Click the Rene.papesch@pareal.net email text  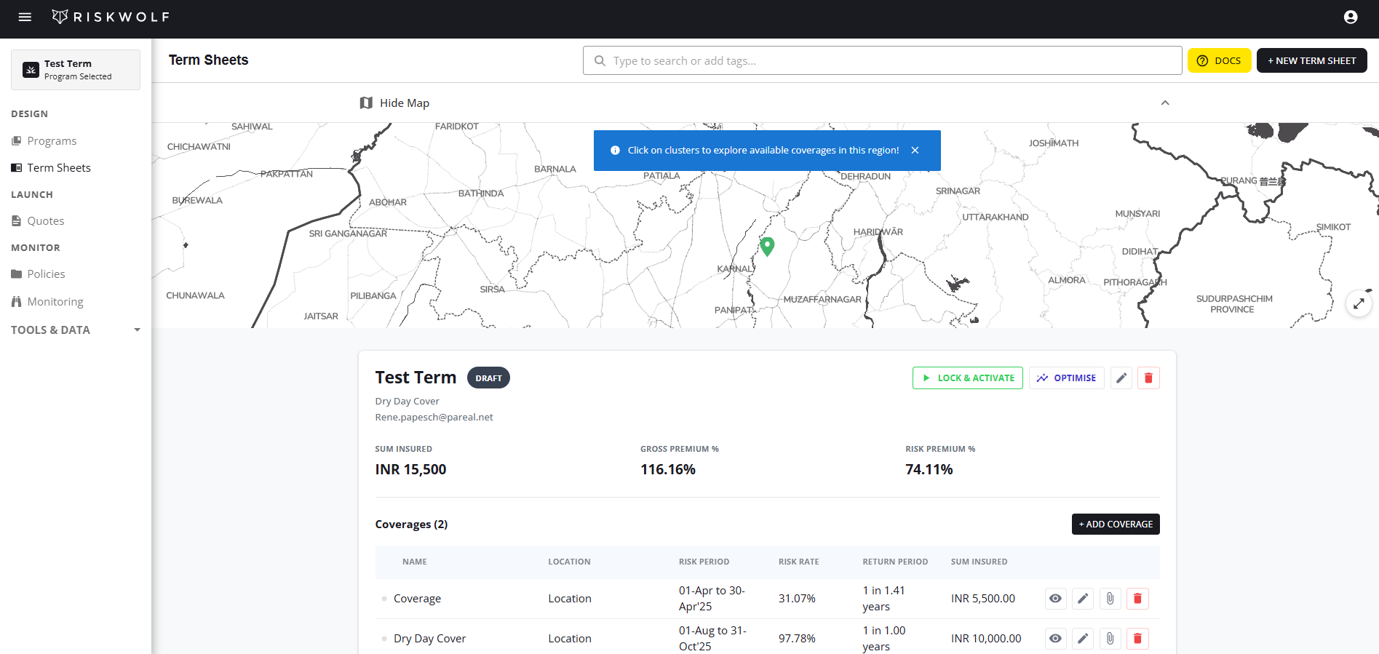pyautogui.click(x=434, y=417)
